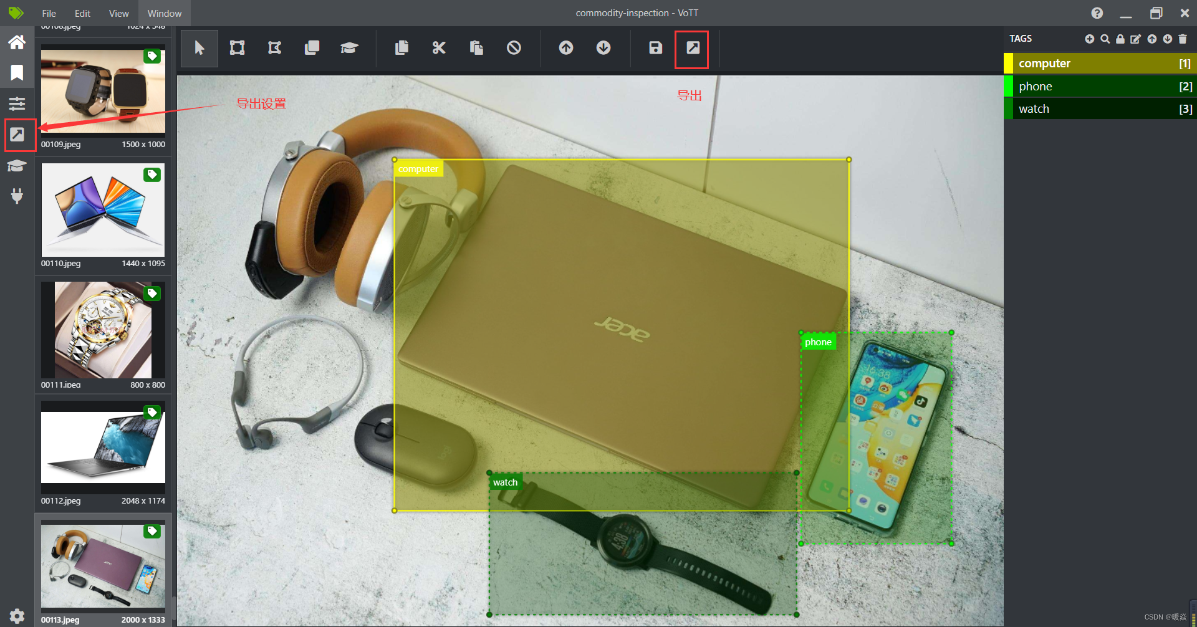Click the 2000 x 1333 dimensions text
Screen dimensions: 1197x627
click(x=143, y=620)
